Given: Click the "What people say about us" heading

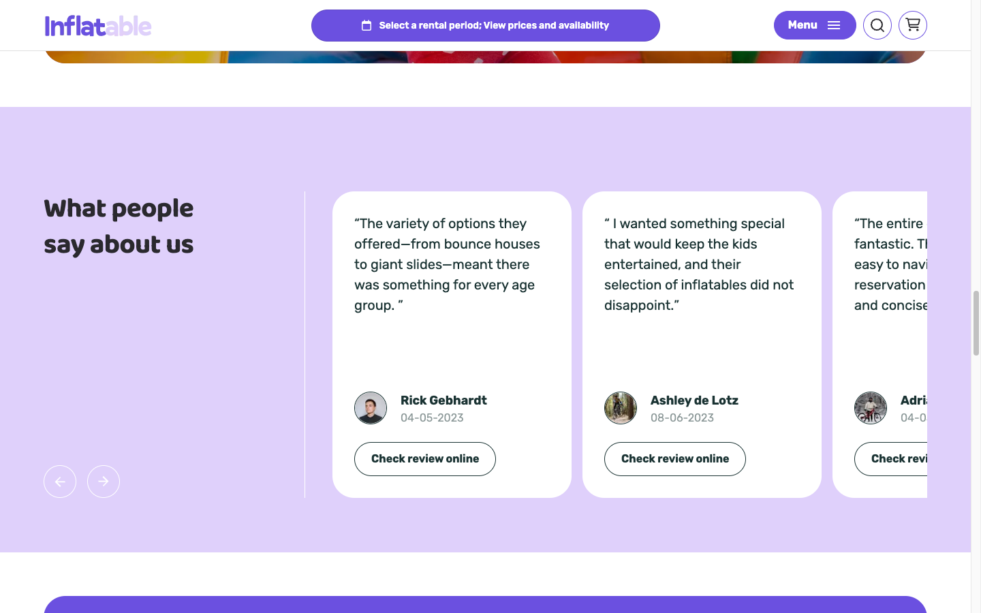Looking at the screenshot, I should pos(119,227).
